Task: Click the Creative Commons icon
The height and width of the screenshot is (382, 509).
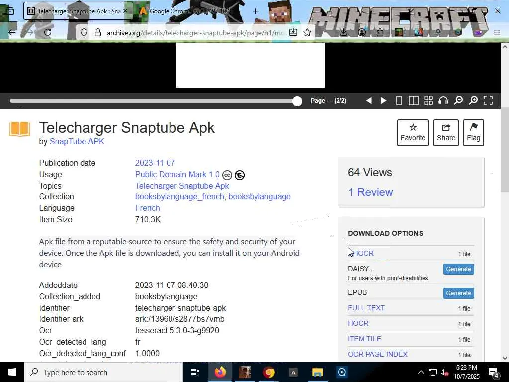Action: pos(227,175)
